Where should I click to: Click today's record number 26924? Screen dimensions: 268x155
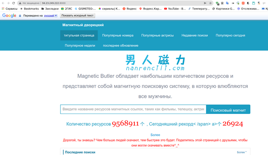[x=233, y=124]
